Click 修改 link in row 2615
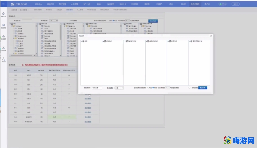Screen dimensions: 257x148 (86, 98)
